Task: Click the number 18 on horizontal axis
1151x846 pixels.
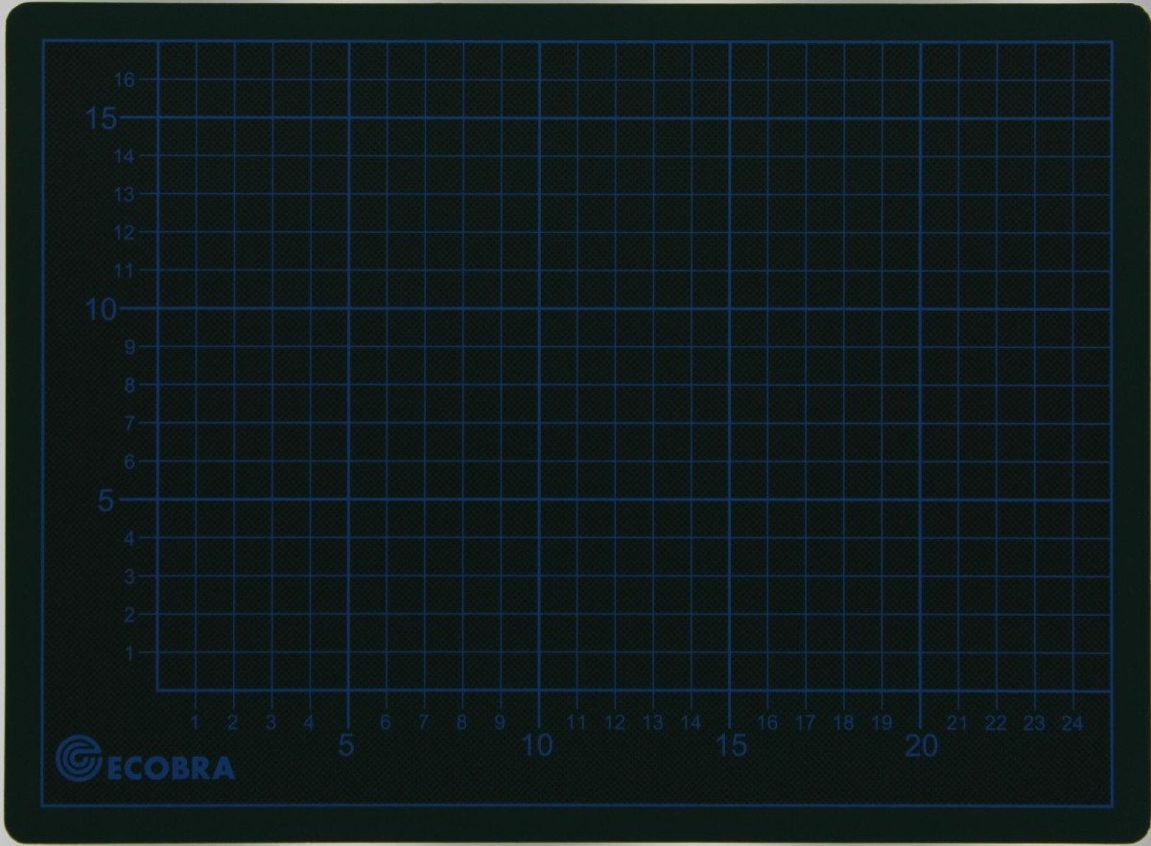Action: [x=844, y=722]
